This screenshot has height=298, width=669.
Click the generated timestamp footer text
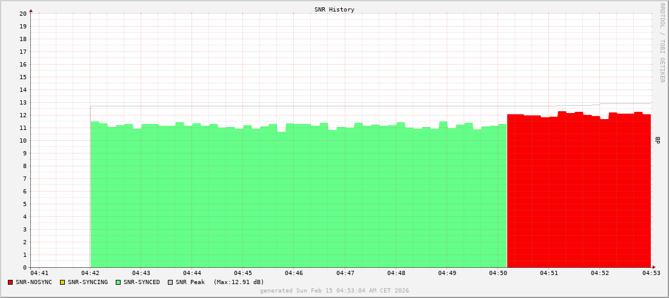(334, 291)
